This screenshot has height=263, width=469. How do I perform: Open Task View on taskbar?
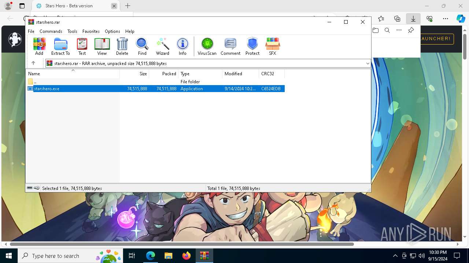click(132, 256)
